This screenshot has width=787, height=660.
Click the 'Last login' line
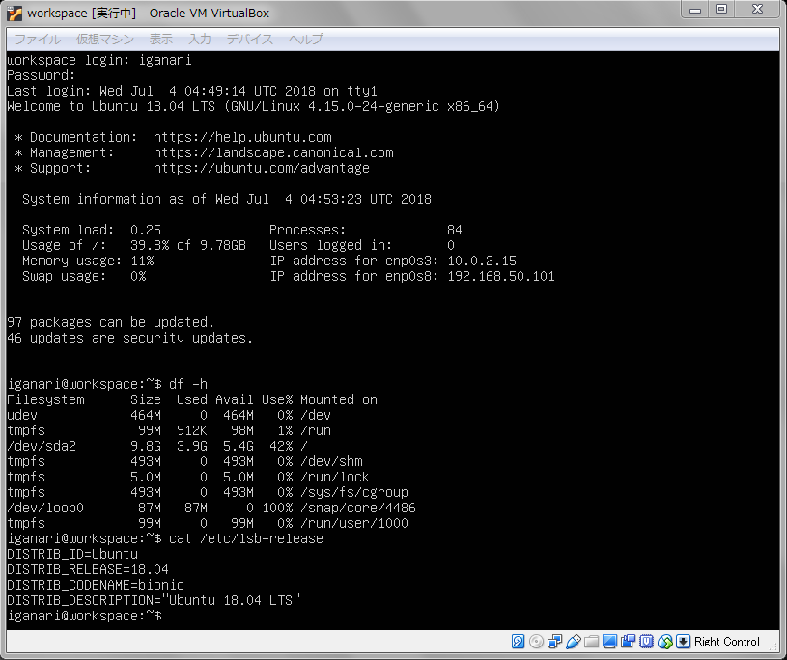point(192,92)
